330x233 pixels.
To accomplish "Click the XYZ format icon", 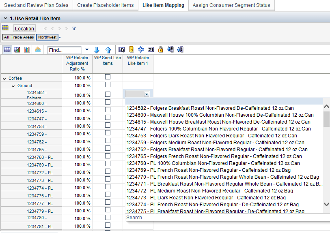I will (x=151, y=49).
